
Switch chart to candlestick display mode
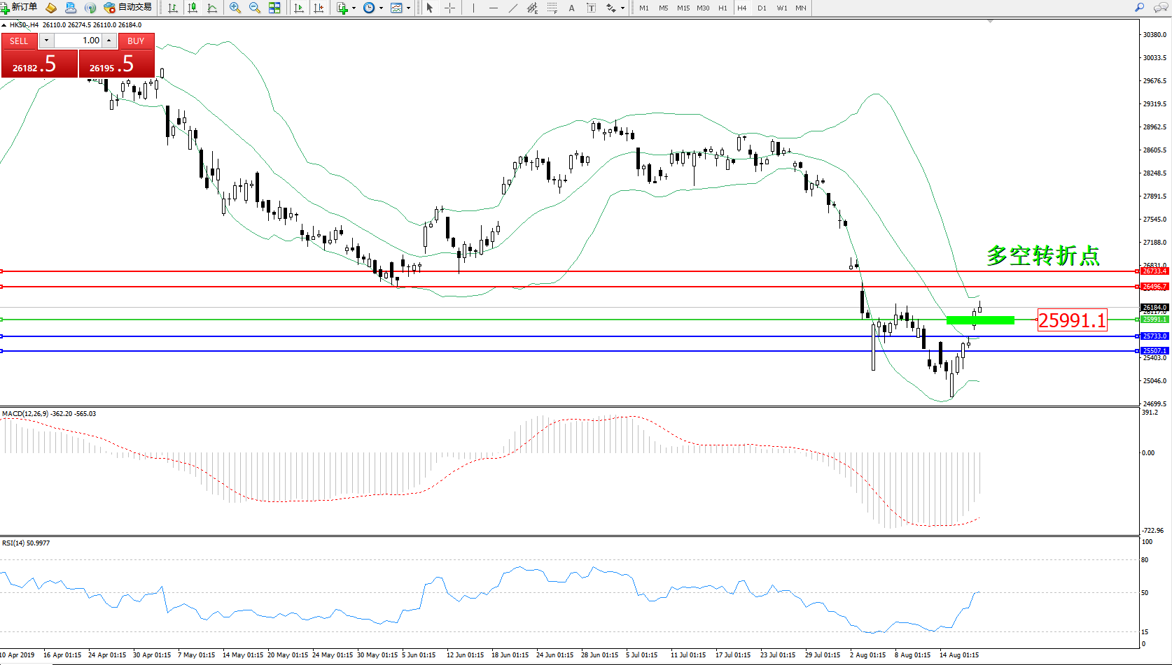pyautogui.click(x=193, y=8)
